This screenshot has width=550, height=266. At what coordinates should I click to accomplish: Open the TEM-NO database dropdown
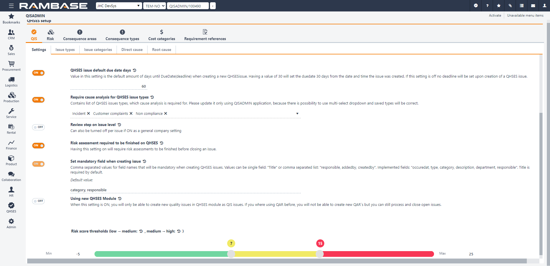pos(154,6)
